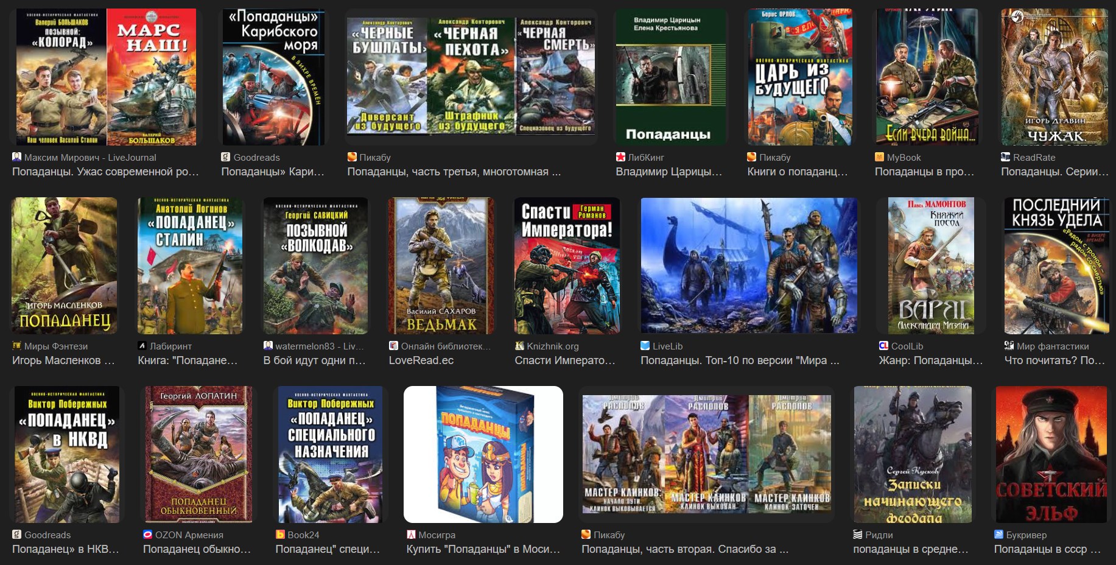Follow link Попаданцы. Ужас современной ро…
The height and width of the screenshot is (565, 1116).
(x=105, y=172)
